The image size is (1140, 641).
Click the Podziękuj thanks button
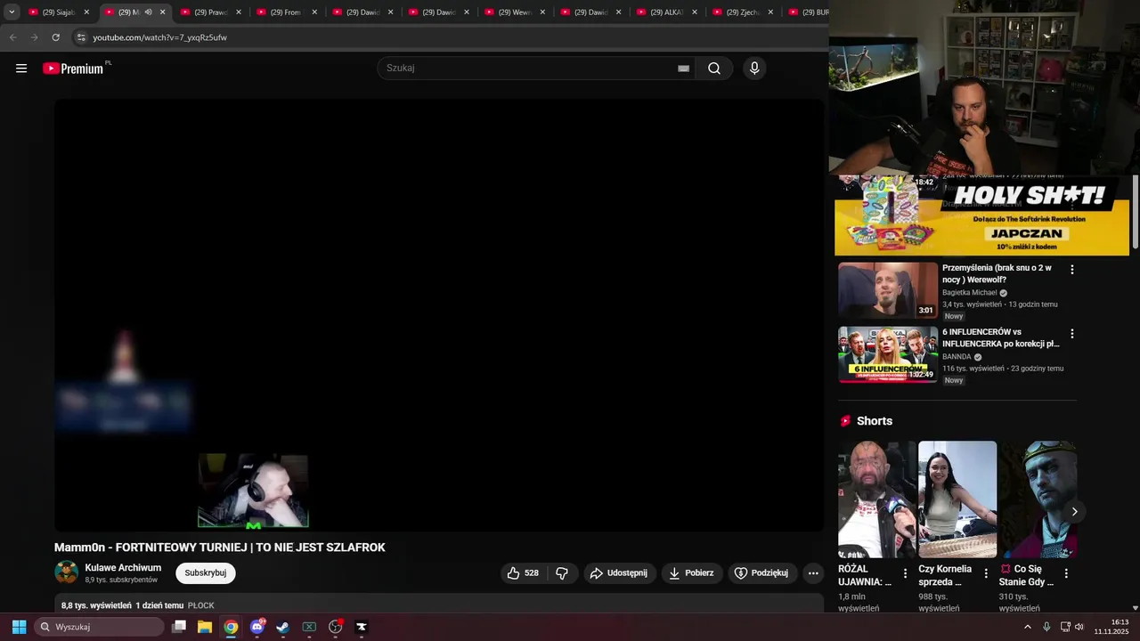[761, 573]
